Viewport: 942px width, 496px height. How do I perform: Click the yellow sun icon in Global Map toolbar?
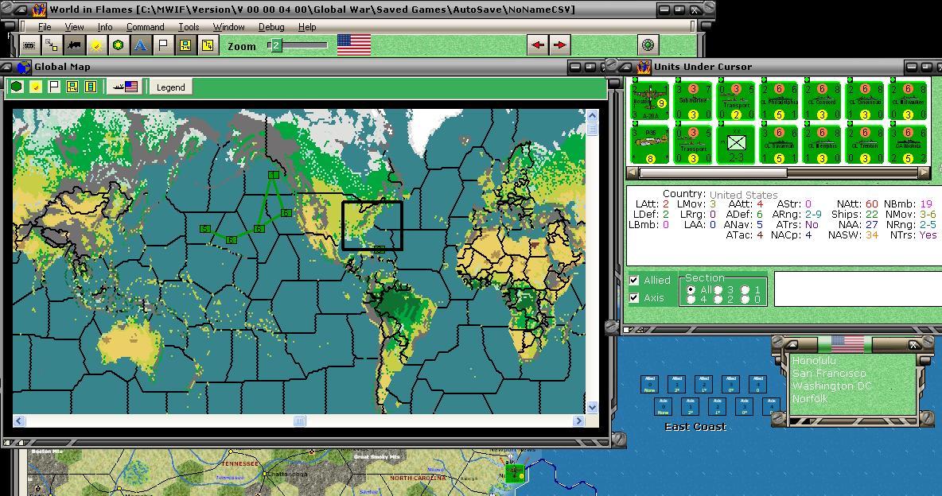pos(36,87)
